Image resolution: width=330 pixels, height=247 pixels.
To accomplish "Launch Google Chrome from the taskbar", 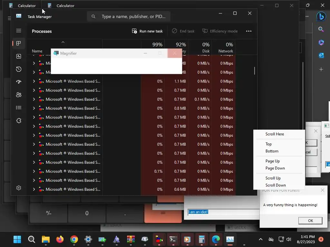I will click(x=74, y=239).
